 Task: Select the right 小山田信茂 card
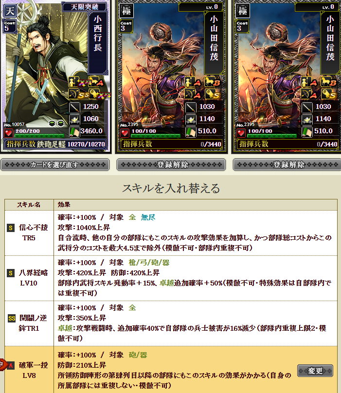[x=287, y=76]
